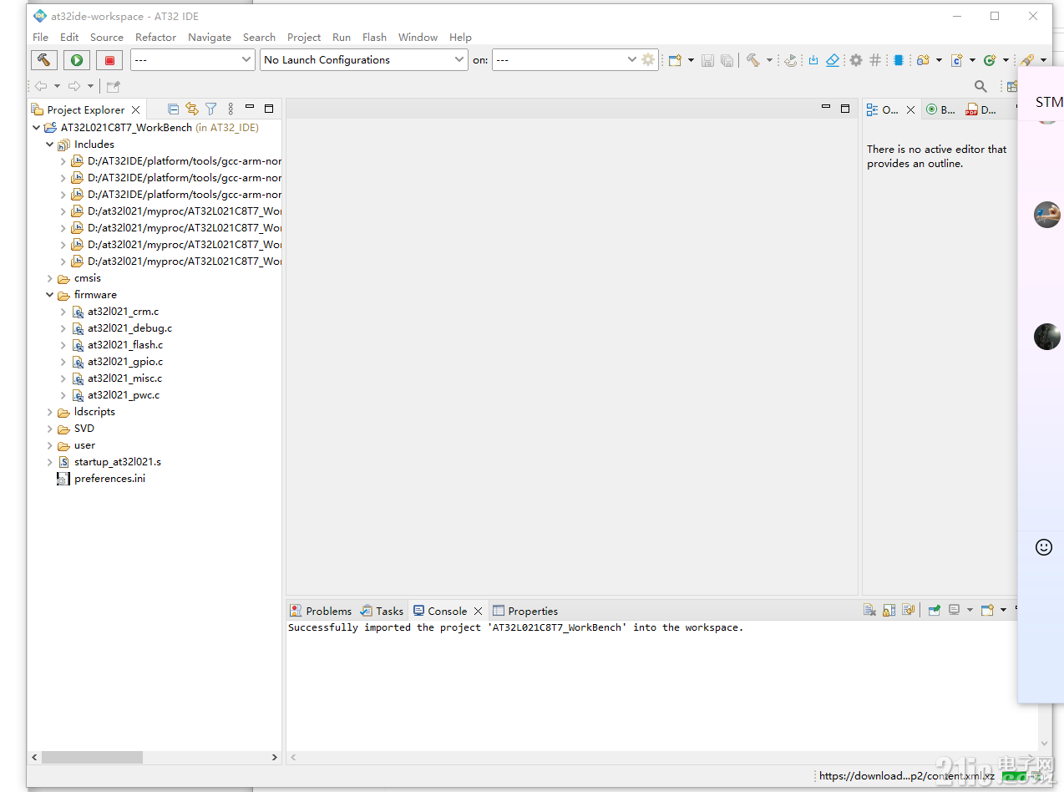Screen dimensions: 1064x792
Task: Select the user folder
Action: click(x=76, y=445)
